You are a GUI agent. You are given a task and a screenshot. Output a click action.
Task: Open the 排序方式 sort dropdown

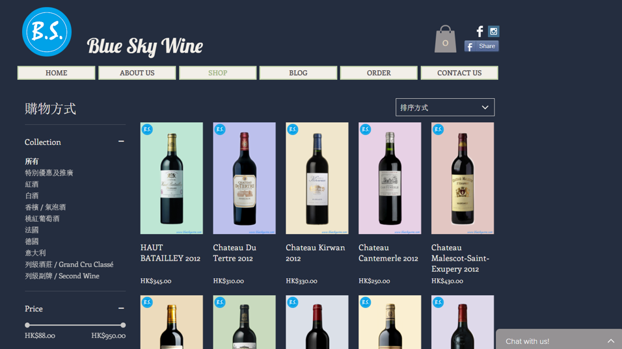445,107
